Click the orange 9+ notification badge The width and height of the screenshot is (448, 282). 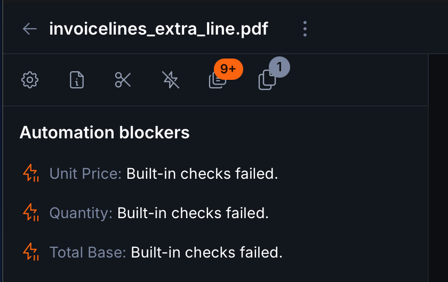click(228, 69)
